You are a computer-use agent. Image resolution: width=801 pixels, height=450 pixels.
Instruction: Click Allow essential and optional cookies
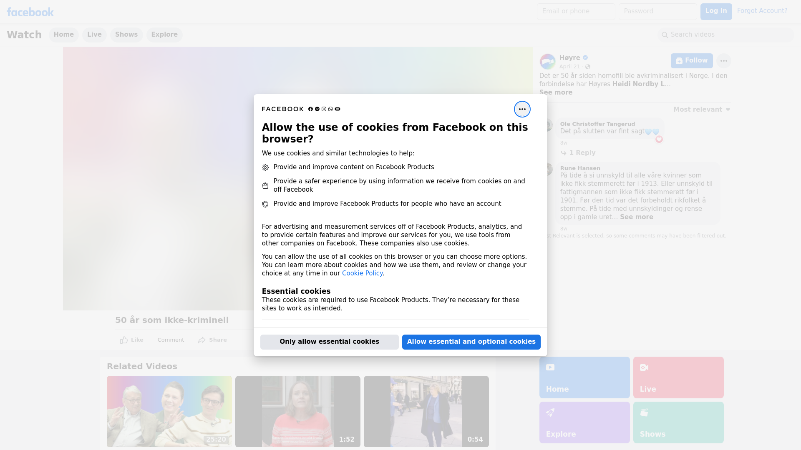click(471, 342)
